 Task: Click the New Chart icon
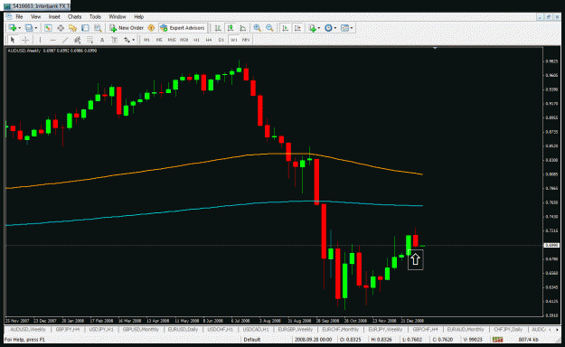pos(13,28)
